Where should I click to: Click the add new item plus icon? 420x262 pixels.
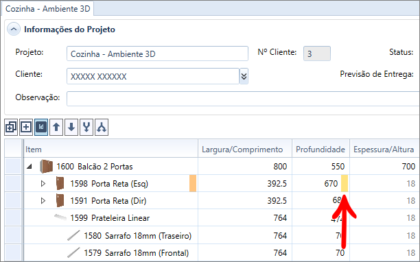[26, 127]
